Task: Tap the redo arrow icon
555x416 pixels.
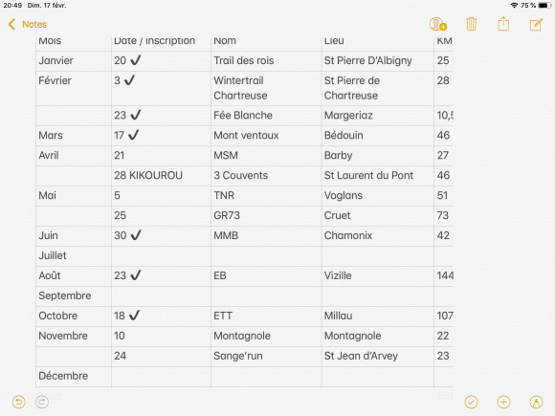Action: (42, 403)
